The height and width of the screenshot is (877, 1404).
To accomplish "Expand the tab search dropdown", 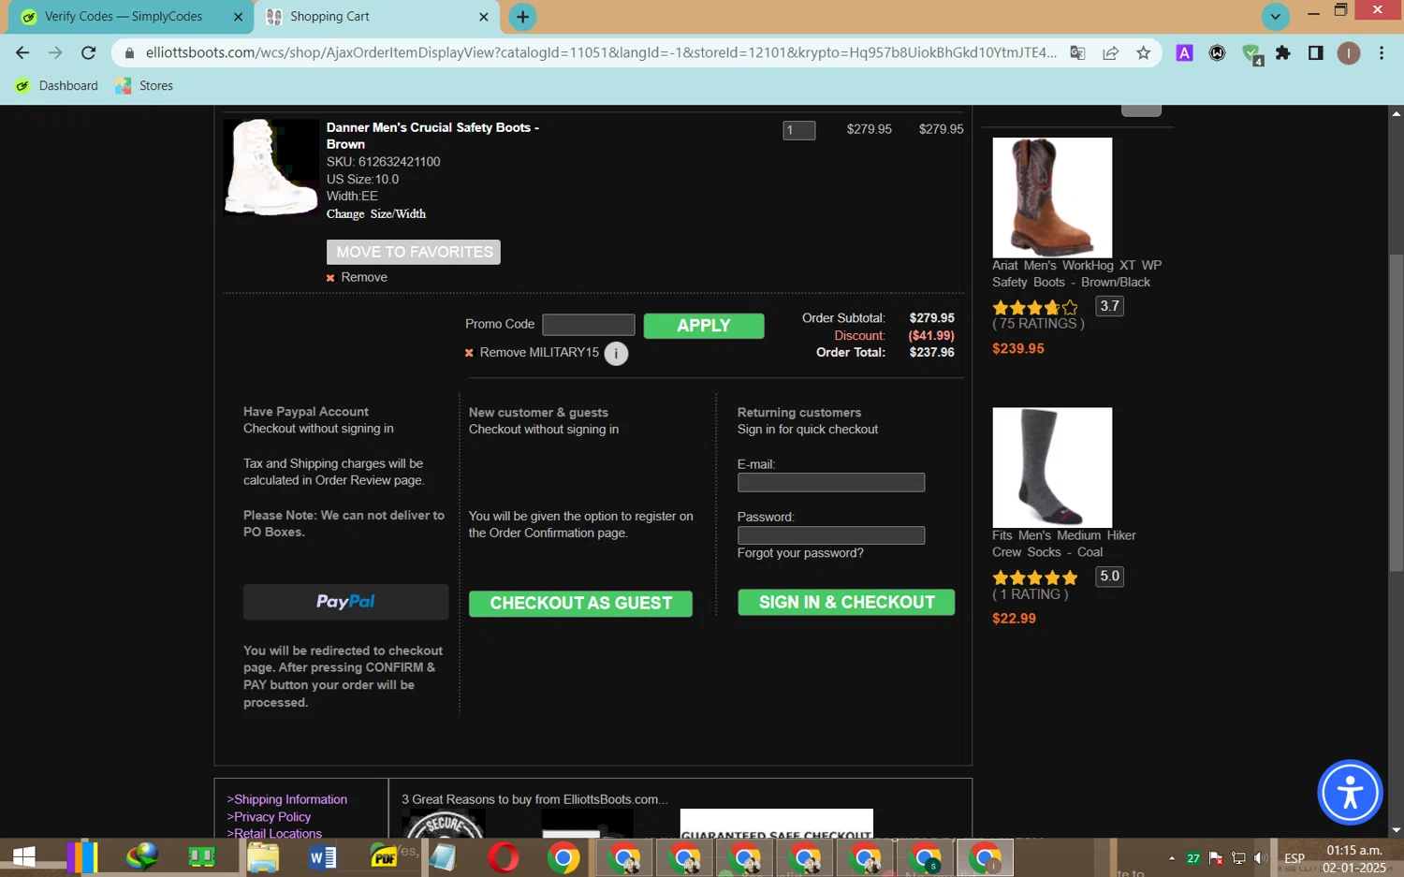I will click(1275, 16).
